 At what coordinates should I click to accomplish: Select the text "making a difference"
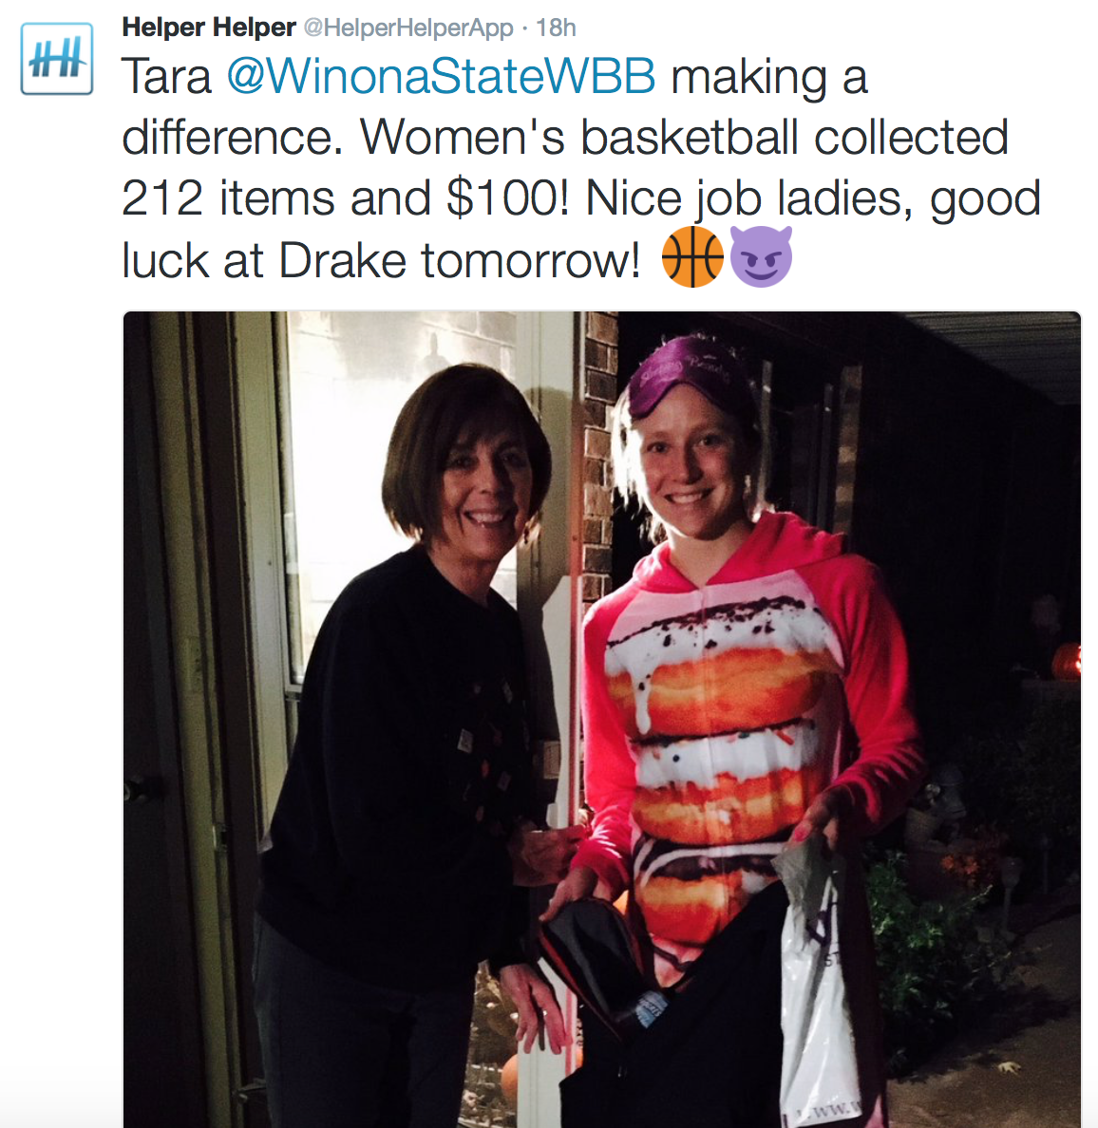click(x=495, y=106)
